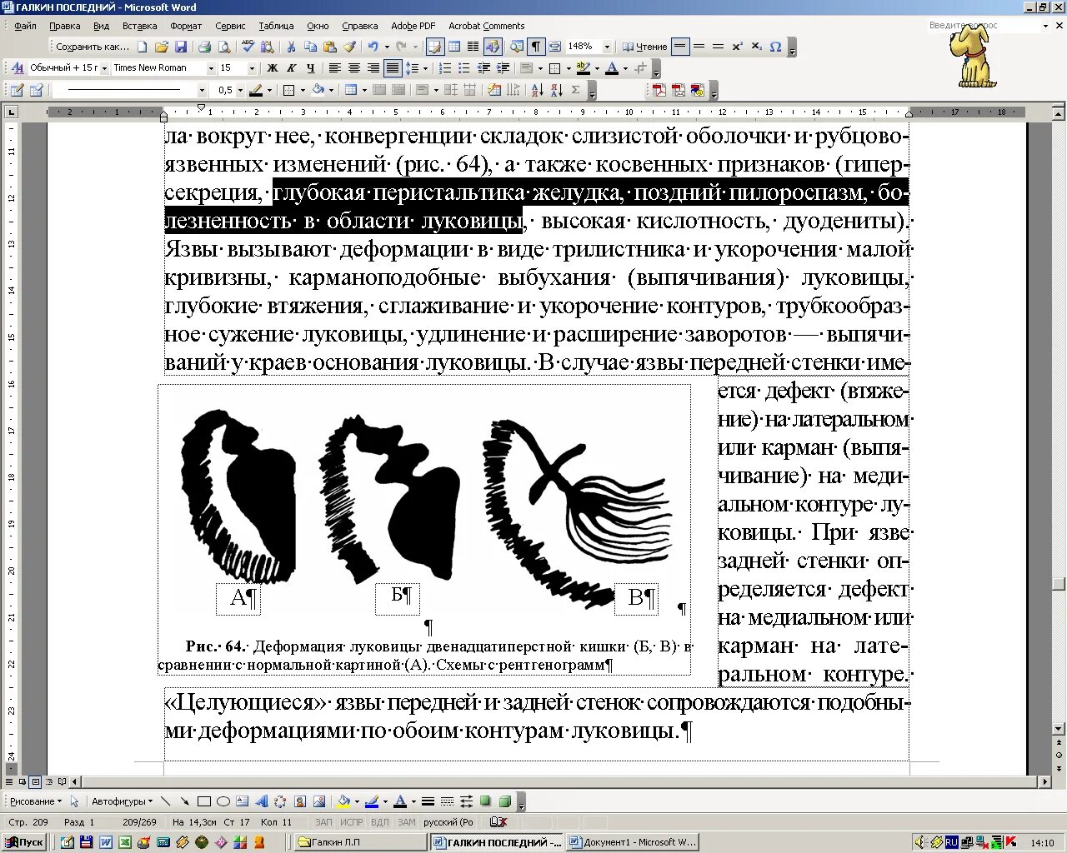
Task: Click the Print icon in toolbar
Action: click(203, 47)
